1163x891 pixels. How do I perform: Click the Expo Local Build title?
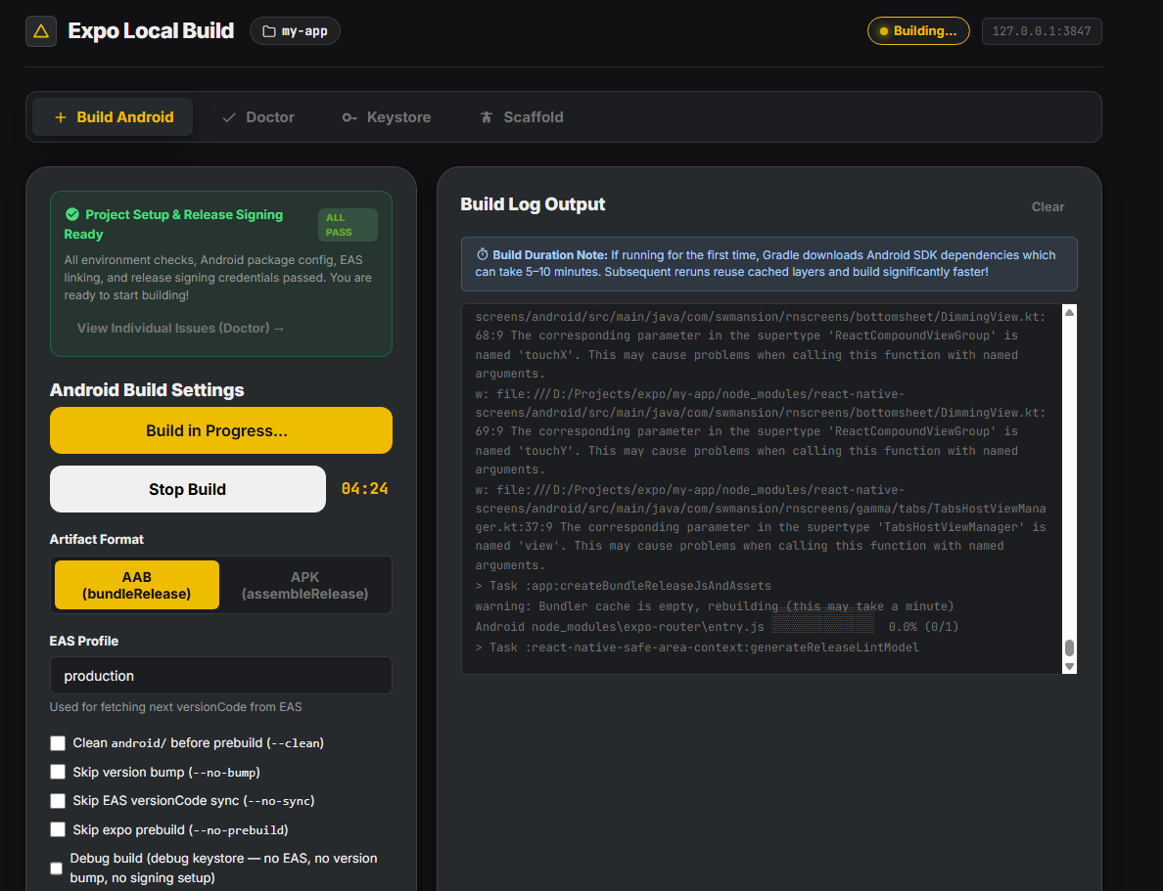coord(151,31)
